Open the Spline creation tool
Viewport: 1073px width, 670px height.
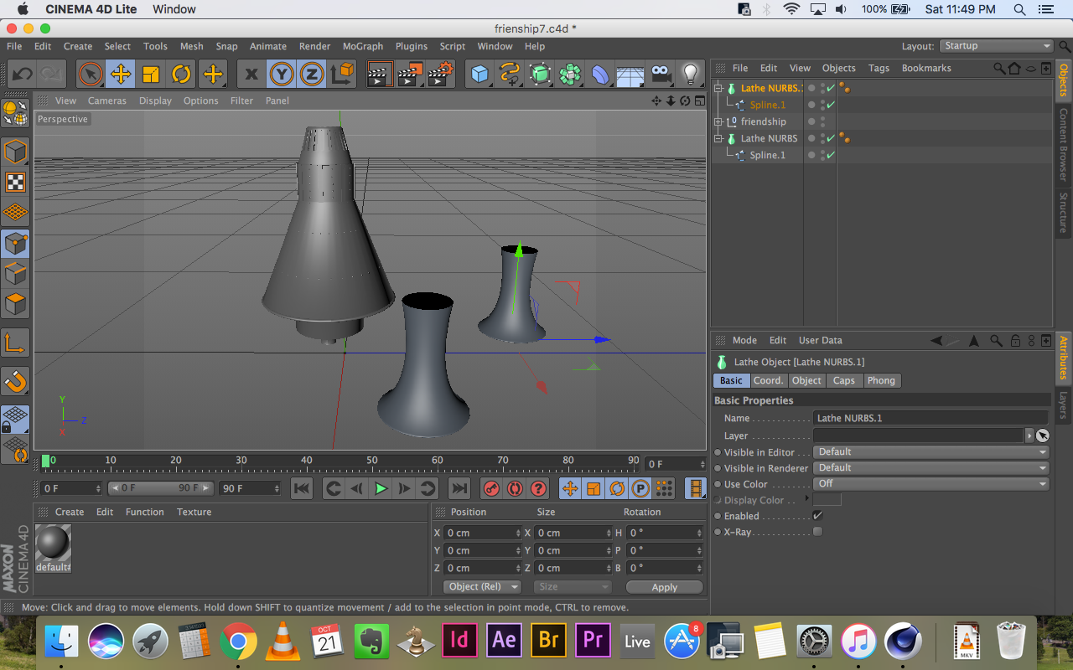point(510,75)
